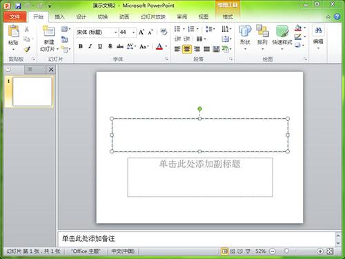Zoom out with the minus button
Image resolution: width=345 pixels, height=259 pixels.
point(273,251)
